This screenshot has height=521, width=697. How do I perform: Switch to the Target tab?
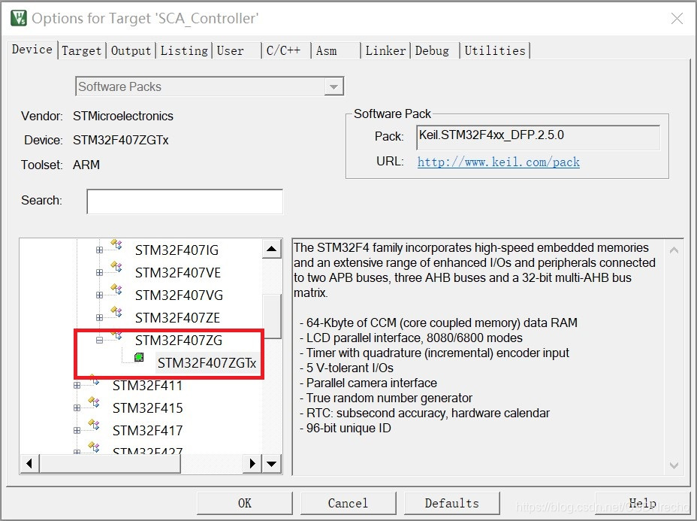81,50
